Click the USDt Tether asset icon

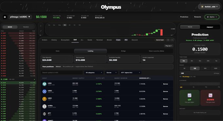[x=44, y=84]
